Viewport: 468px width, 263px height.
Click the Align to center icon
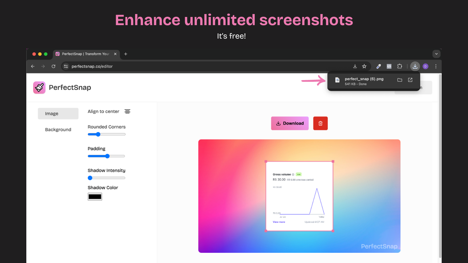click(128, 111)
